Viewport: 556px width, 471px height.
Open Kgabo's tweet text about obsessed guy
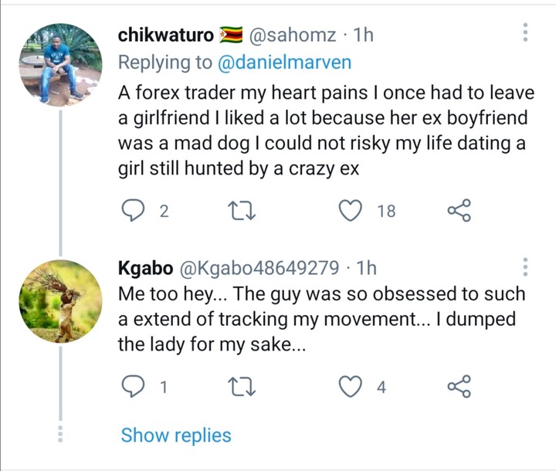(321, 319)
